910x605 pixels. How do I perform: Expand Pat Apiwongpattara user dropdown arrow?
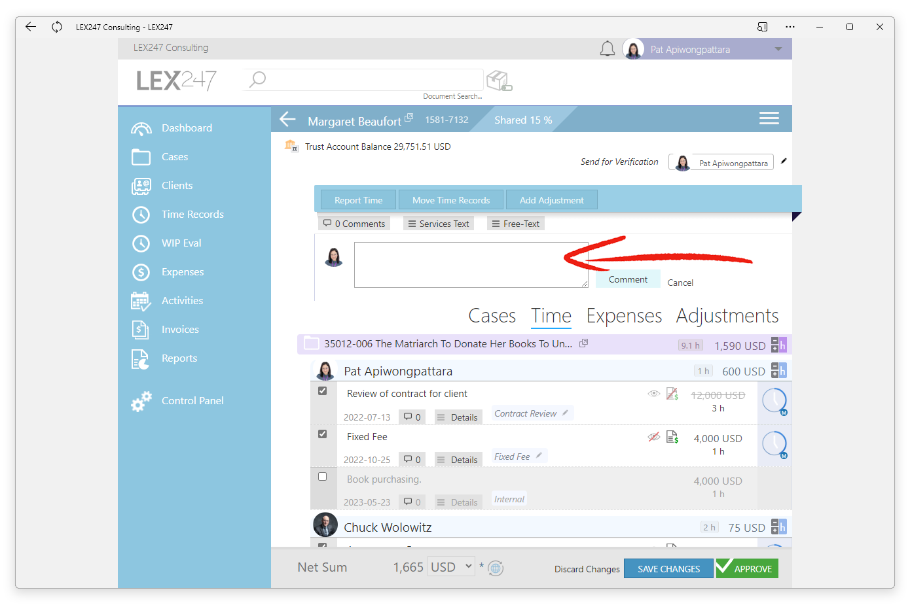point(778,49)
